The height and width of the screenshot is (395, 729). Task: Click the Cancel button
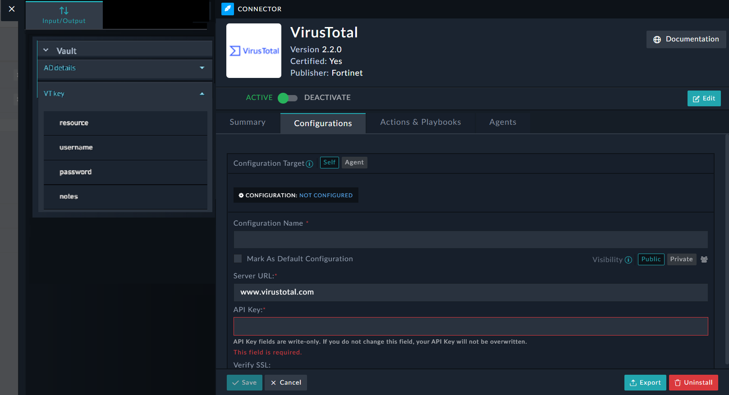(286, 383)
